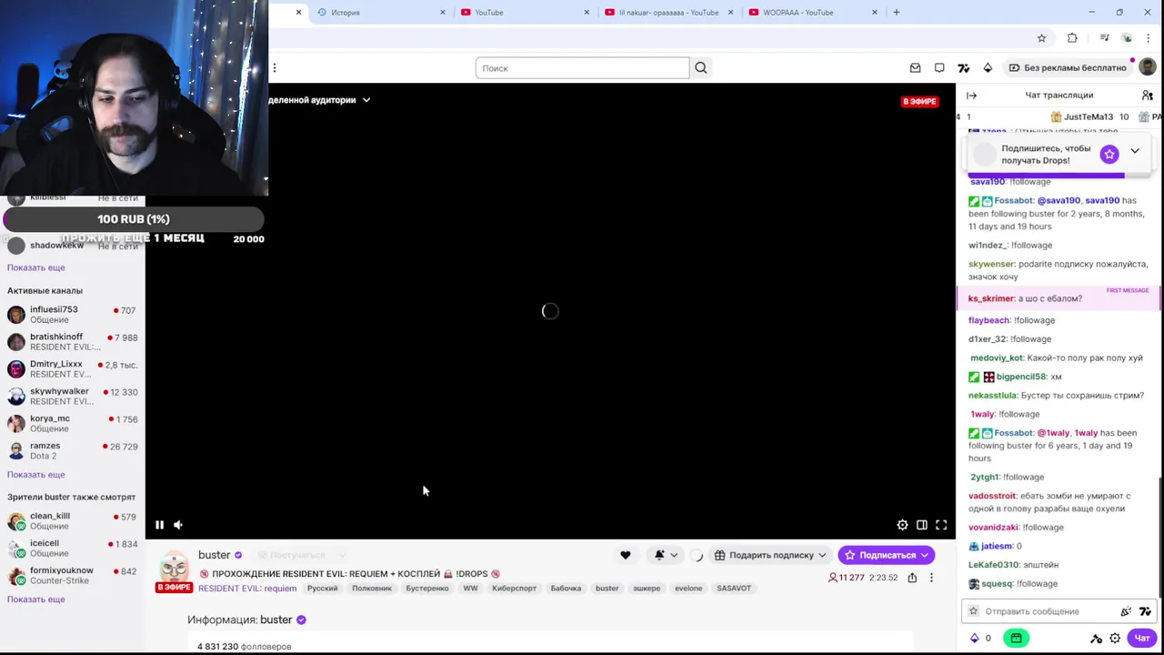Click the share icon below the player

(912, 578)
